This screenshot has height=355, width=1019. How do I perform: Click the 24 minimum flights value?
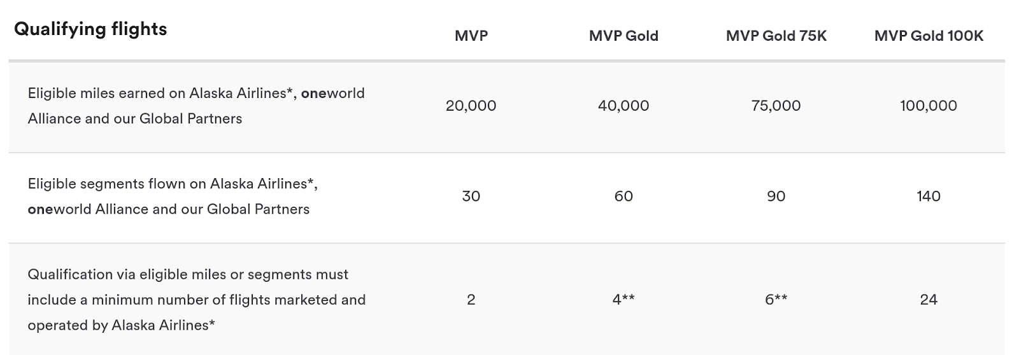929,300
